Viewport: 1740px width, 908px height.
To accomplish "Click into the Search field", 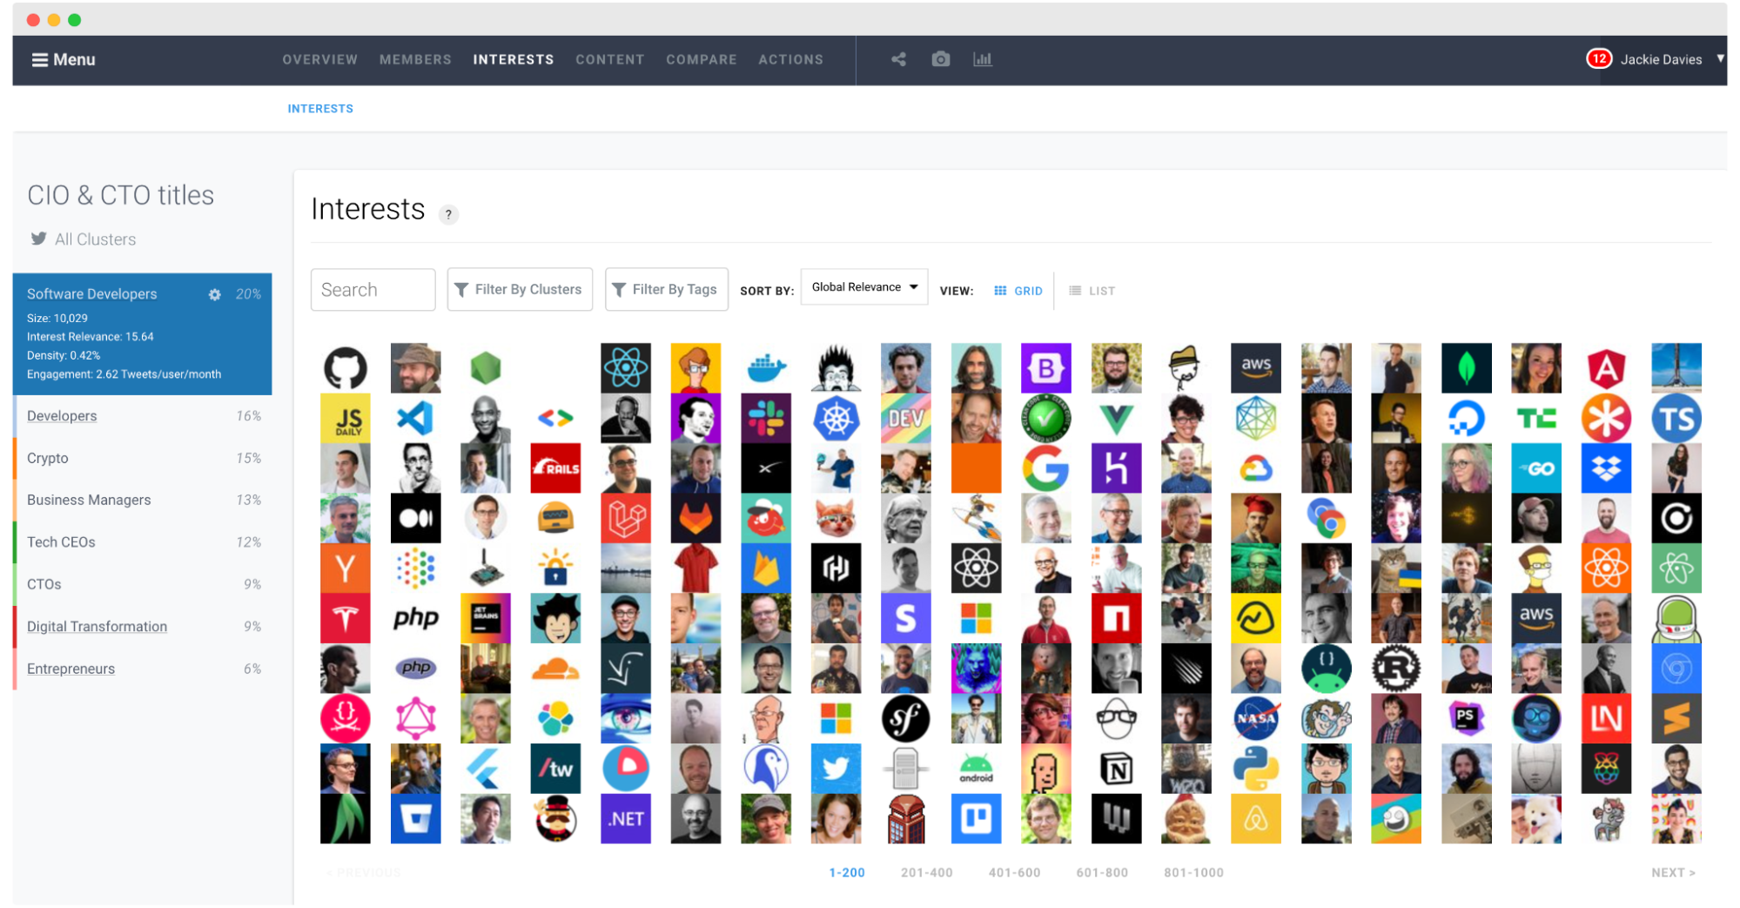I will [373, 290].
